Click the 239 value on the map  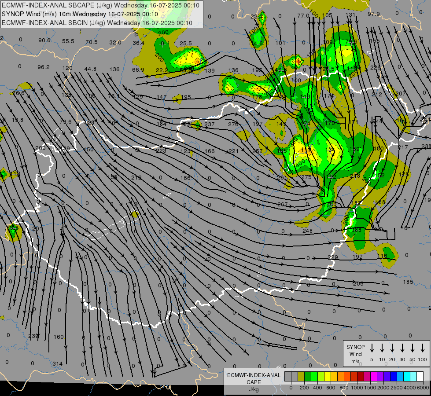click(33, 336)
